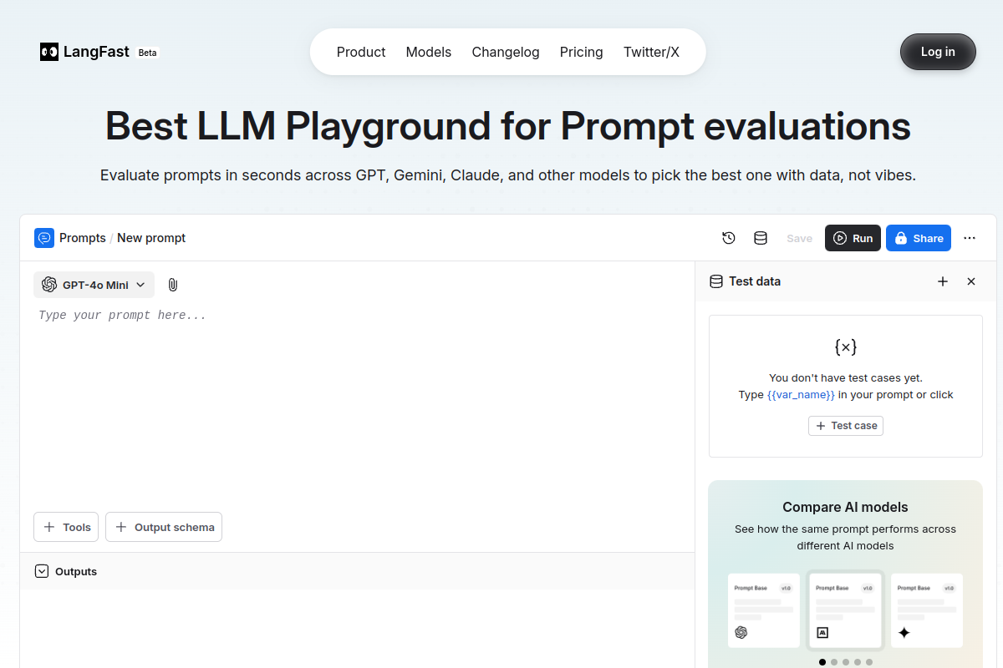Click the blue Share button

pyautogui.click(x=919, y=238)
